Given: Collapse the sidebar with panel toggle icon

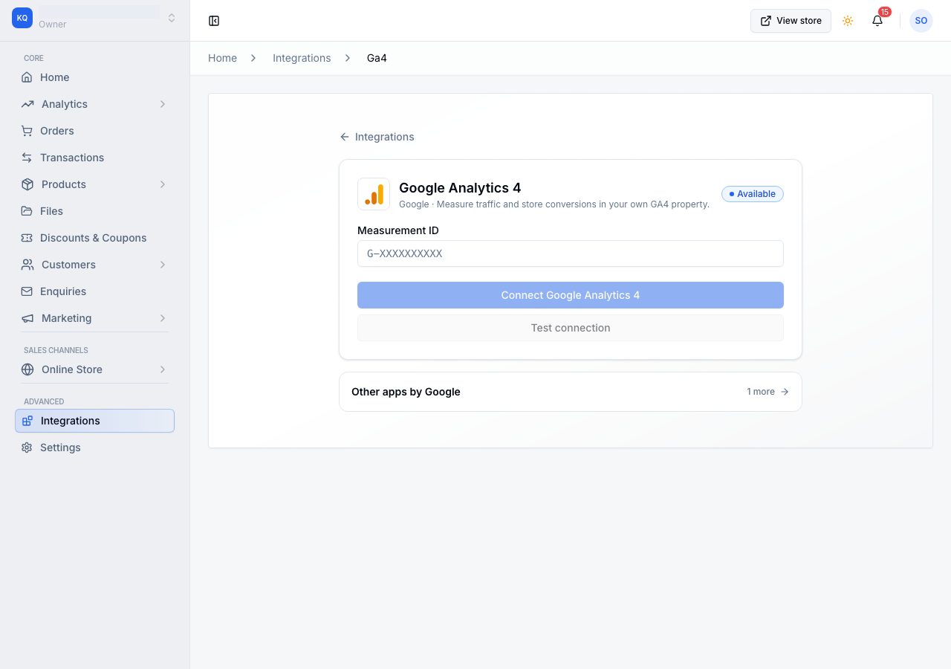Looking at the screenshot, I should [x=214, y=21].
